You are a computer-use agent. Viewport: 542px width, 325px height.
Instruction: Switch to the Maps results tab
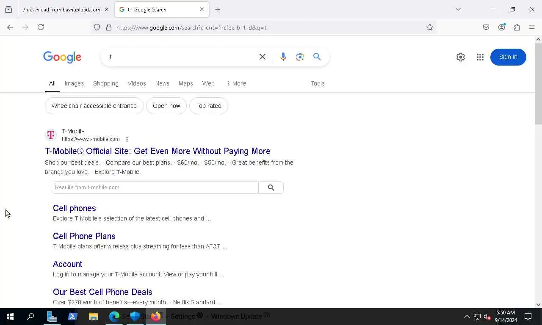pos(185,83)
